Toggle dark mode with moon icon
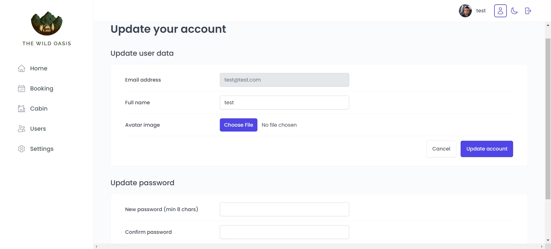 pyautogui.click(x=514, y=11)
